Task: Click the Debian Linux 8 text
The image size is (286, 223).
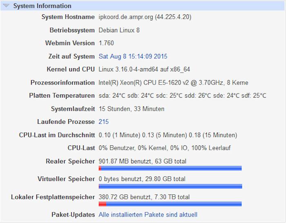Action: pos(119,30)
